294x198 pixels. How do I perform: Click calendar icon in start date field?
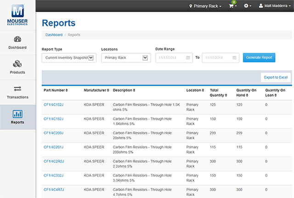tap(188, 58)
